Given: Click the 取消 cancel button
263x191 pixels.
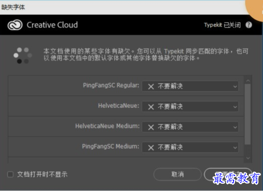Looking at the screenshot, I should coord(177,174).
